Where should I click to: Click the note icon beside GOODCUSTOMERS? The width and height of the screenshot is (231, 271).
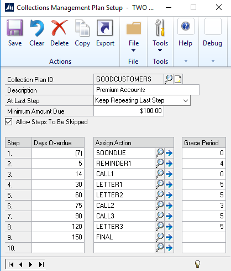pyautogui.click(x=178, y=79)
